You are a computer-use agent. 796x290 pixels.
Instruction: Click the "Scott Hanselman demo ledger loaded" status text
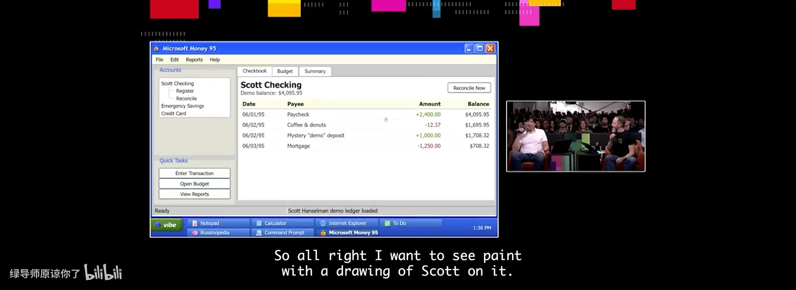coord(333,211)
